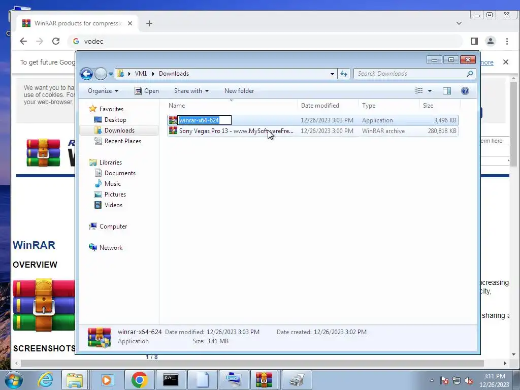
Task: Open the printer/fax taskbar icon
Action: [297, 380]
